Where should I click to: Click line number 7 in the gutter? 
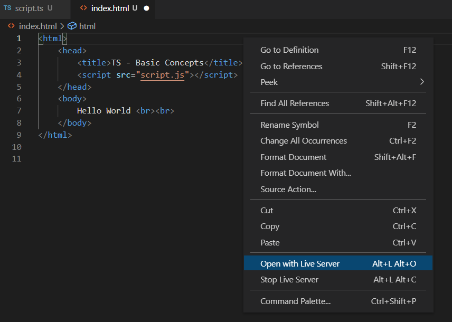[19, 111]
